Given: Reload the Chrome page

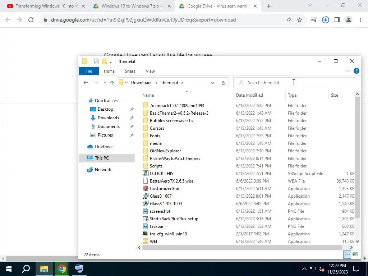Looking at the screenshot, I should tap(31, 20).
